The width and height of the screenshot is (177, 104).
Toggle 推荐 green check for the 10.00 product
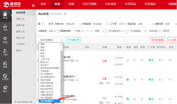point(128,80)
